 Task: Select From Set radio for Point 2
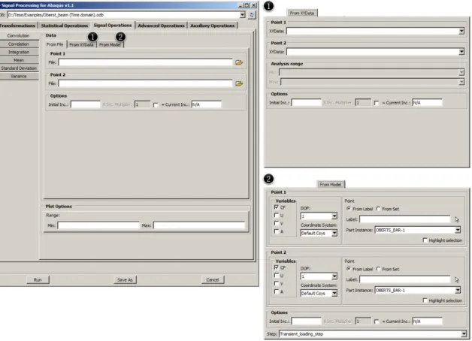click(x=378, y=269)
